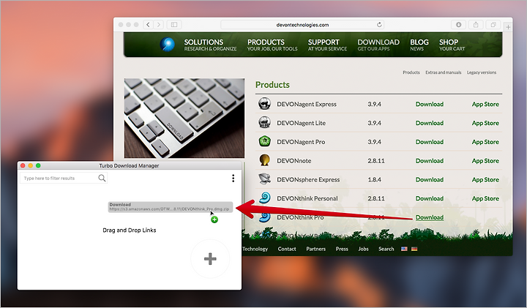Open App Store link for DEVONagent Express

(x=485, y=104)
